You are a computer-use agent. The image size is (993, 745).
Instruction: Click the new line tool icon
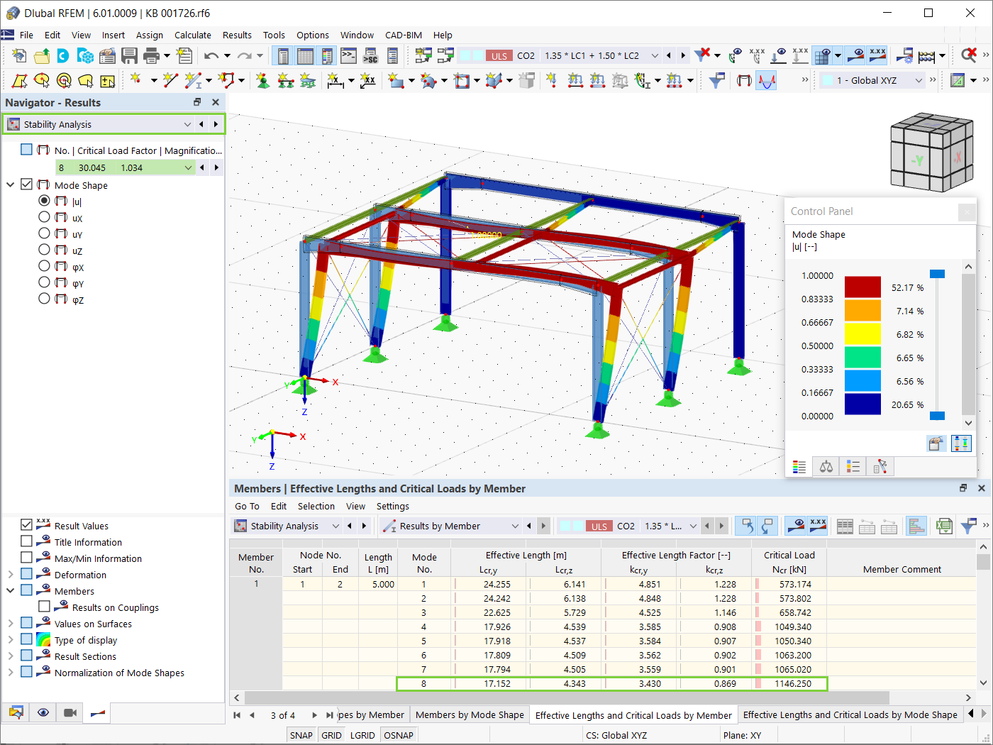point(170,80)
